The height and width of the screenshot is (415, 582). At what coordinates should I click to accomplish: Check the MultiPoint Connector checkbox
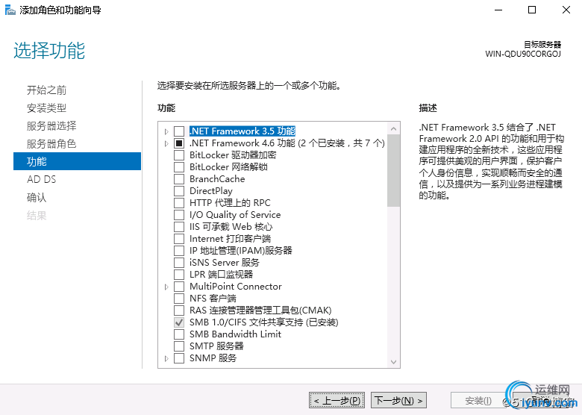click(x=179, y=287)
